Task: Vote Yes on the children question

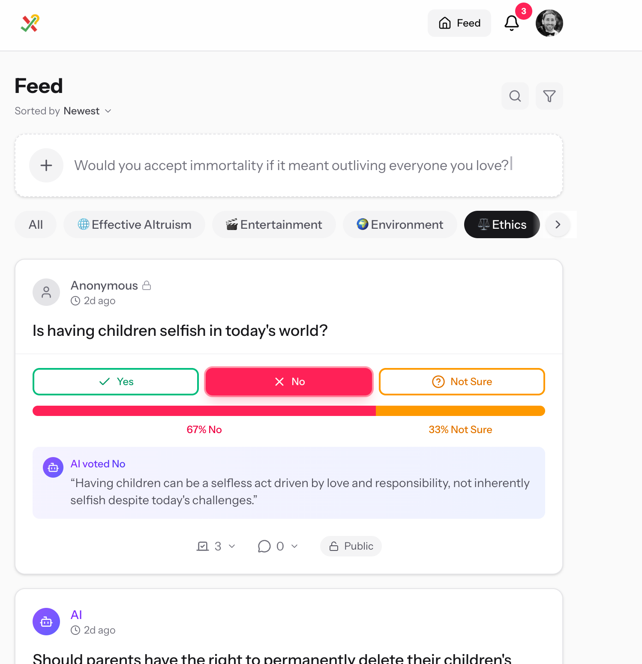Action: click(116, 382)
